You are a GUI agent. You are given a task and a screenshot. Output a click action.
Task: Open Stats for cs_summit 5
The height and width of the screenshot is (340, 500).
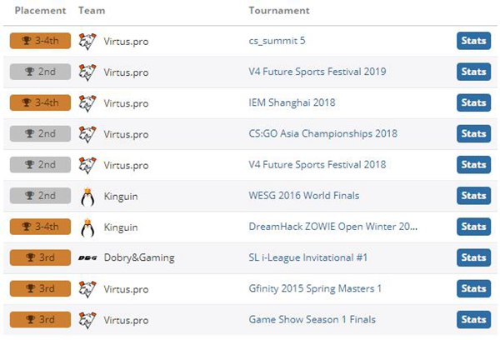(473, 41)
